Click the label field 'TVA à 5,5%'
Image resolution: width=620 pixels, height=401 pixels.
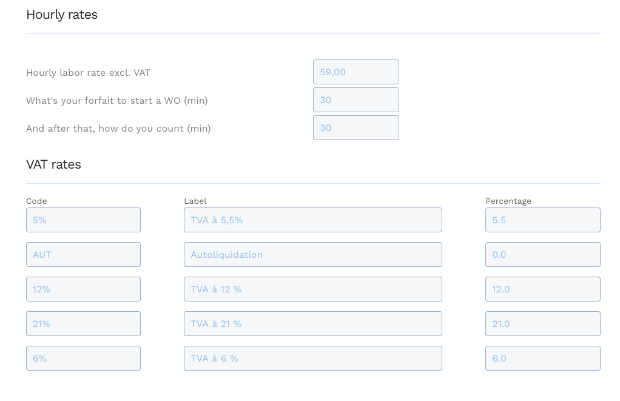tap(312, 220)
